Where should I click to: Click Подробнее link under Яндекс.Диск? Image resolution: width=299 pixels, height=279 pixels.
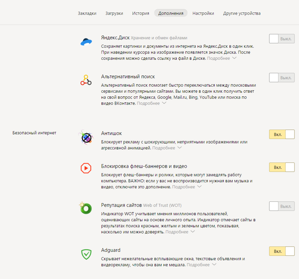pyautogui.click(x=219, y=58)
